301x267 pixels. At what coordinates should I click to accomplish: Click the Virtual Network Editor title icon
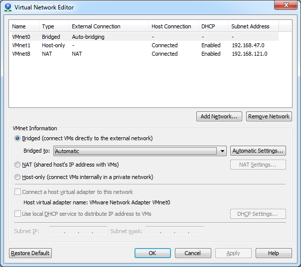coord(7,7)
